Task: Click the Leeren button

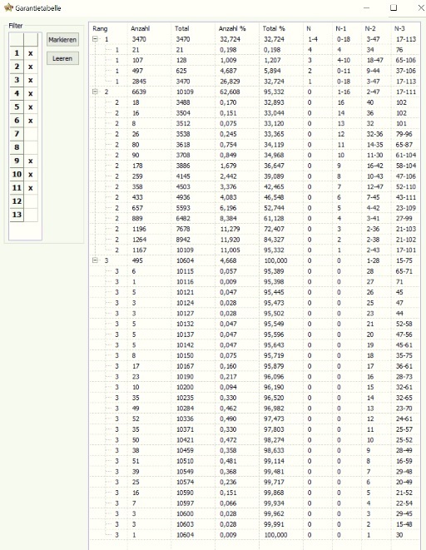Action: pyautogui.click(x=62, y=58)
